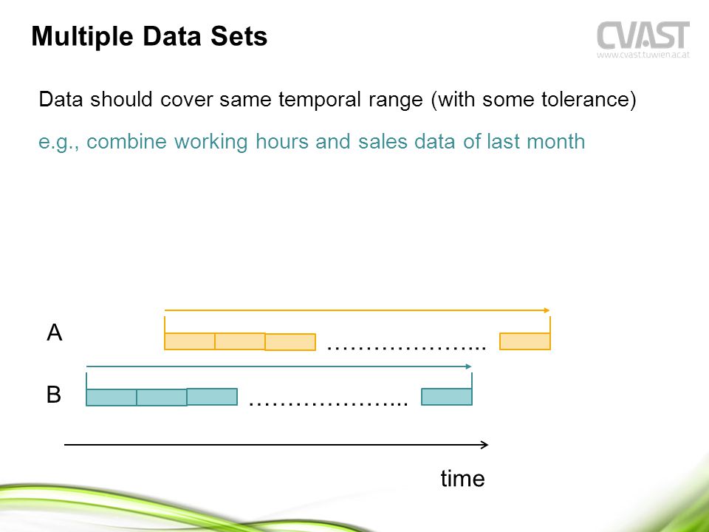Select the sentence about same temporal range

(338, 100)
